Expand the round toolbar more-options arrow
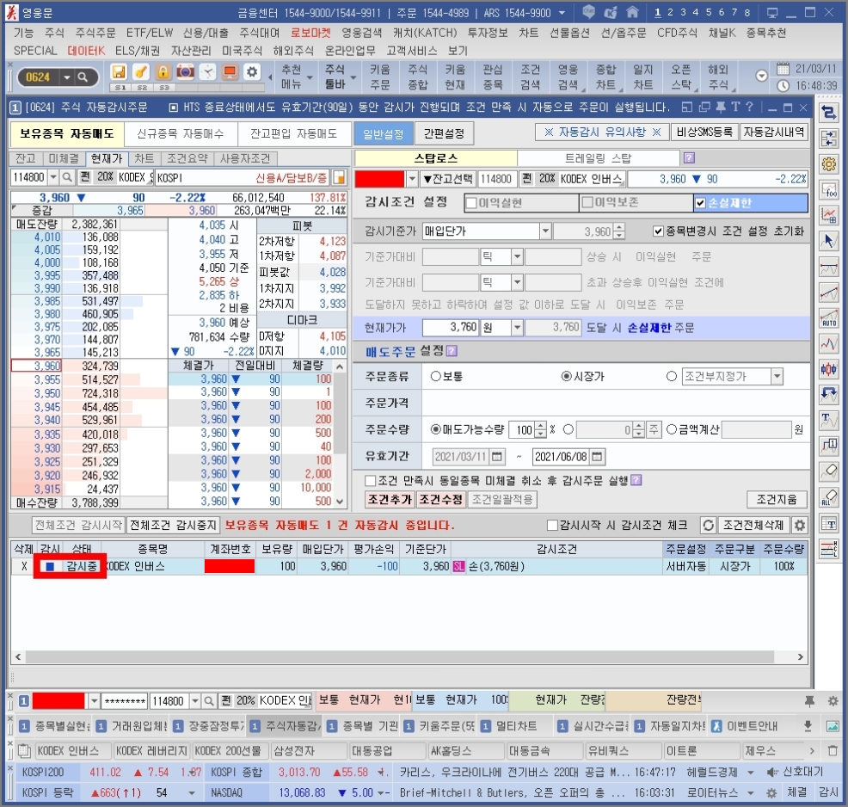The height and width of the screenshot is (807, 848). 761,77
